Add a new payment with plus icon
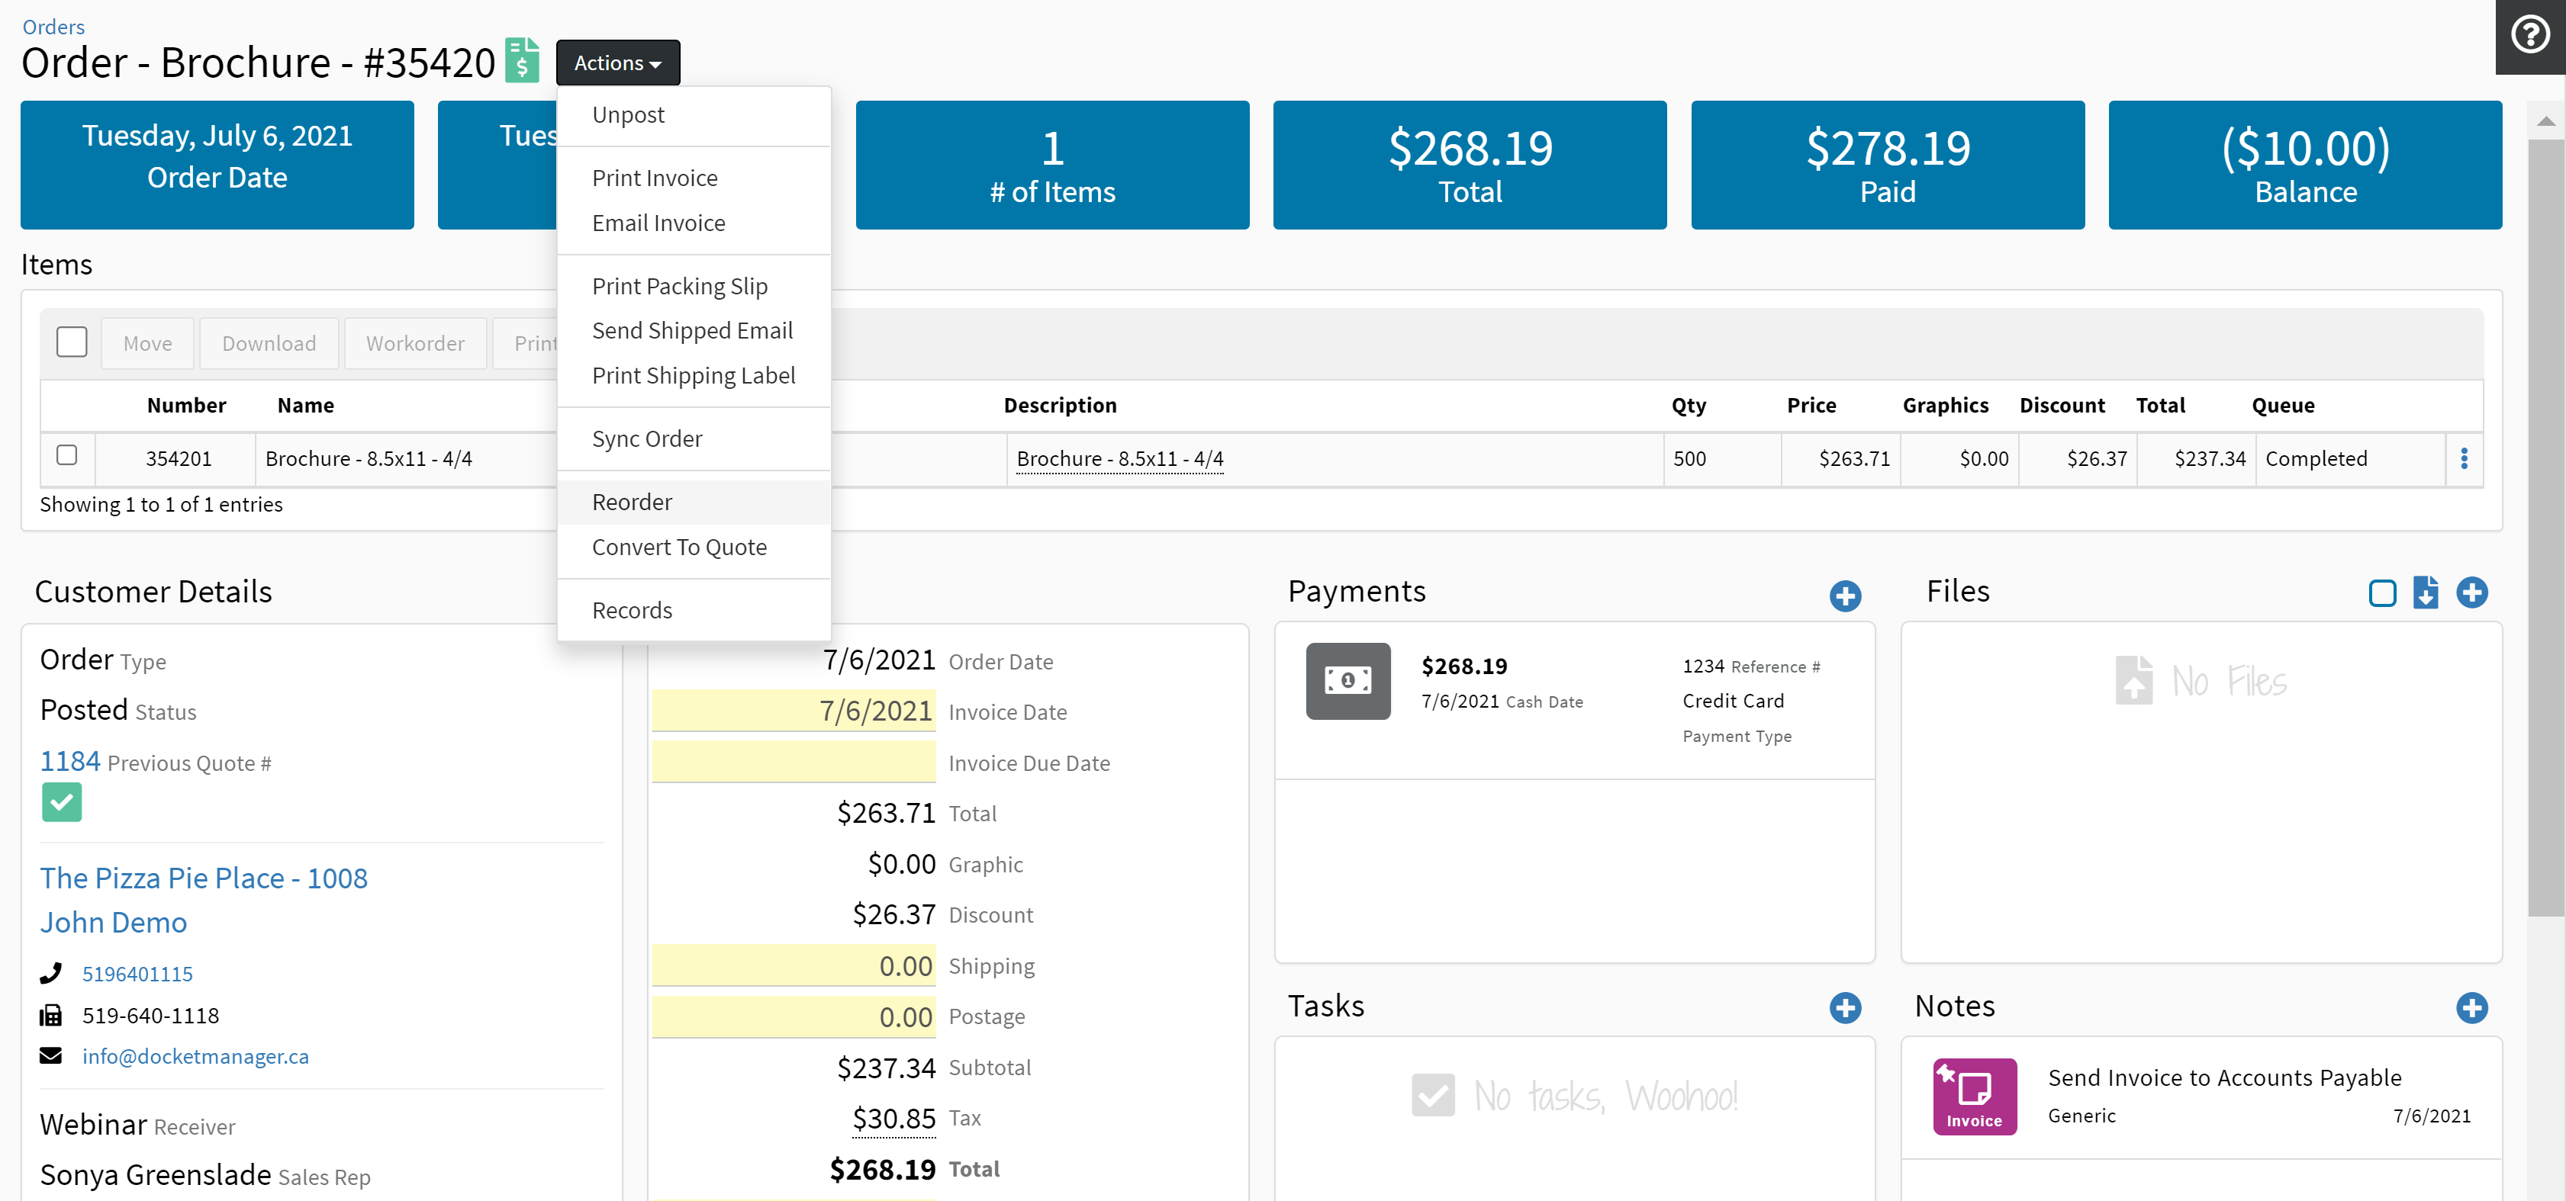Image resolution: width=2566 pixels, height=1201 pixels. click(1845, 596)
